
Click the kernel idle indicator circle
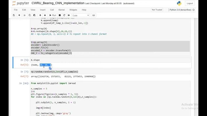(x=193, y=10)
